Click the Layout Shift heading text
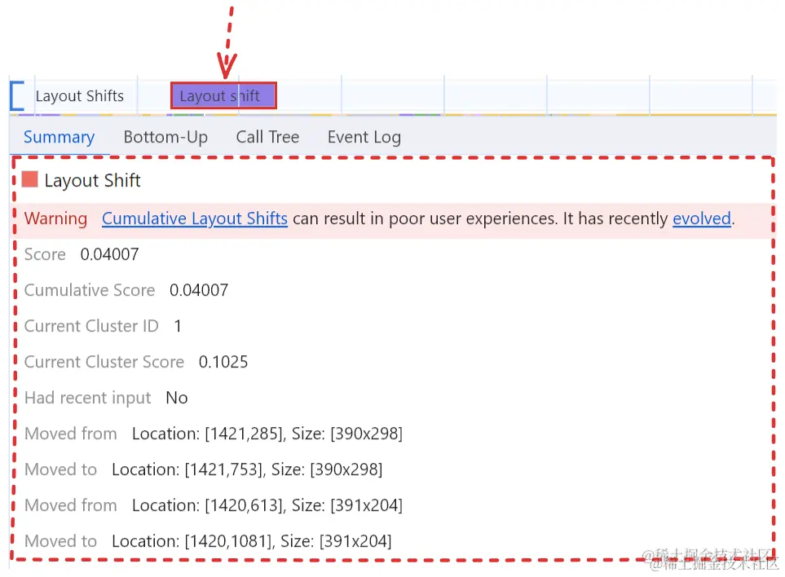This screenshot has width=785, height=577. [93, 181]
